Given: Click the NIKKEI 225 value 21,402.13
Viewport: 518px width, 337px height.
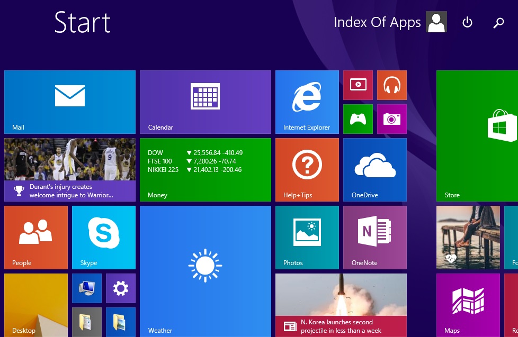Looking at the screenshot, I should (207, 170).
